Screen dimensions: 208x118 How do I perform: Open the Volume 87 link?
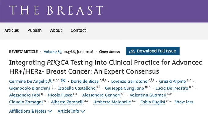pos(53,52)
